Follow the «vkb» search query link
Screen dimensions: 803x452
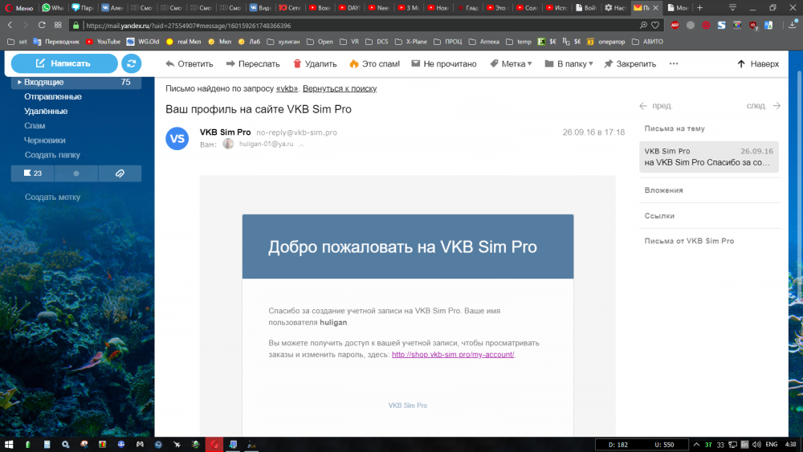(x=287, y=88)
